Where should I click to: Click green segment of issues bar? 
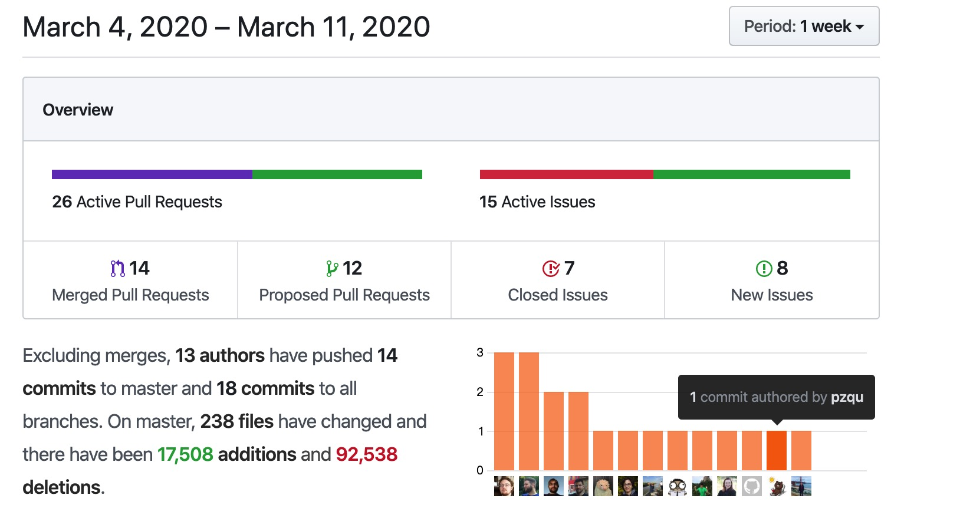[752, 174]
